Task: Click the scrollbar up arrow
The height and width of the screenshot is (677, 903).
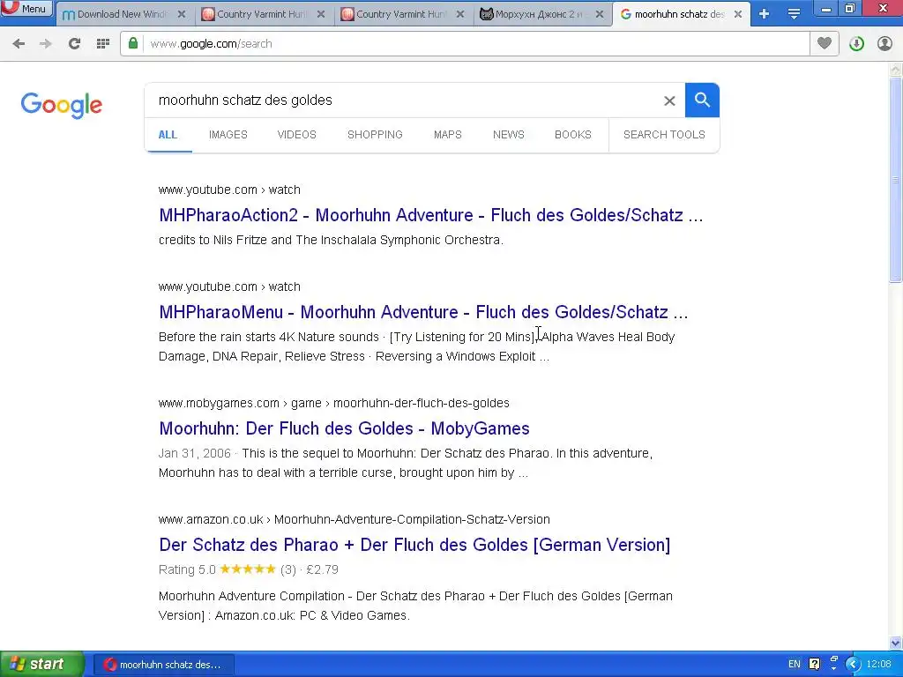Action: coord(896,70)
